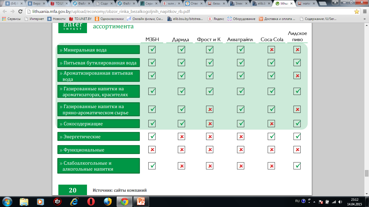
Task: Click the Coca-Cola column header
Action: click(272, 40)
